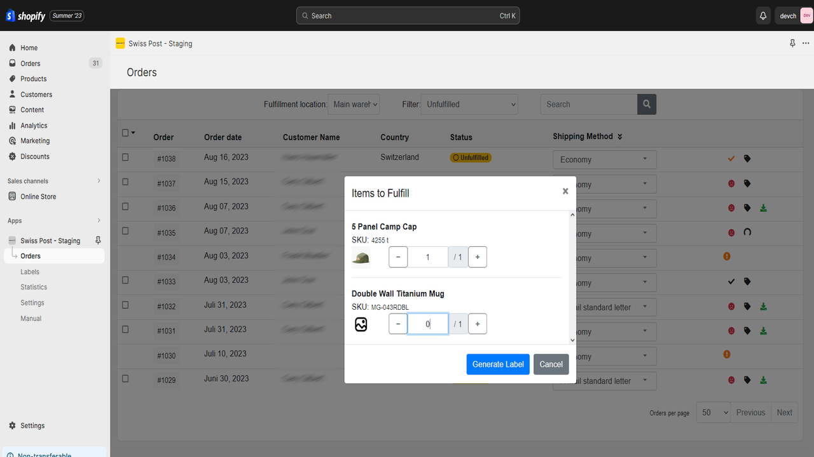Open order #1038 link
Screen dimensions: 814x457
coord(167,159)
